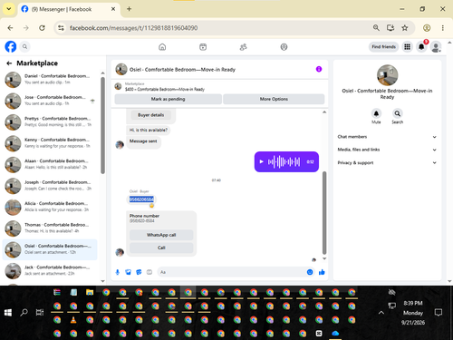Open Kenny's Comfortable Bedroom conversation
This screenshot has width=453, height=340.
tap(50, 143)
